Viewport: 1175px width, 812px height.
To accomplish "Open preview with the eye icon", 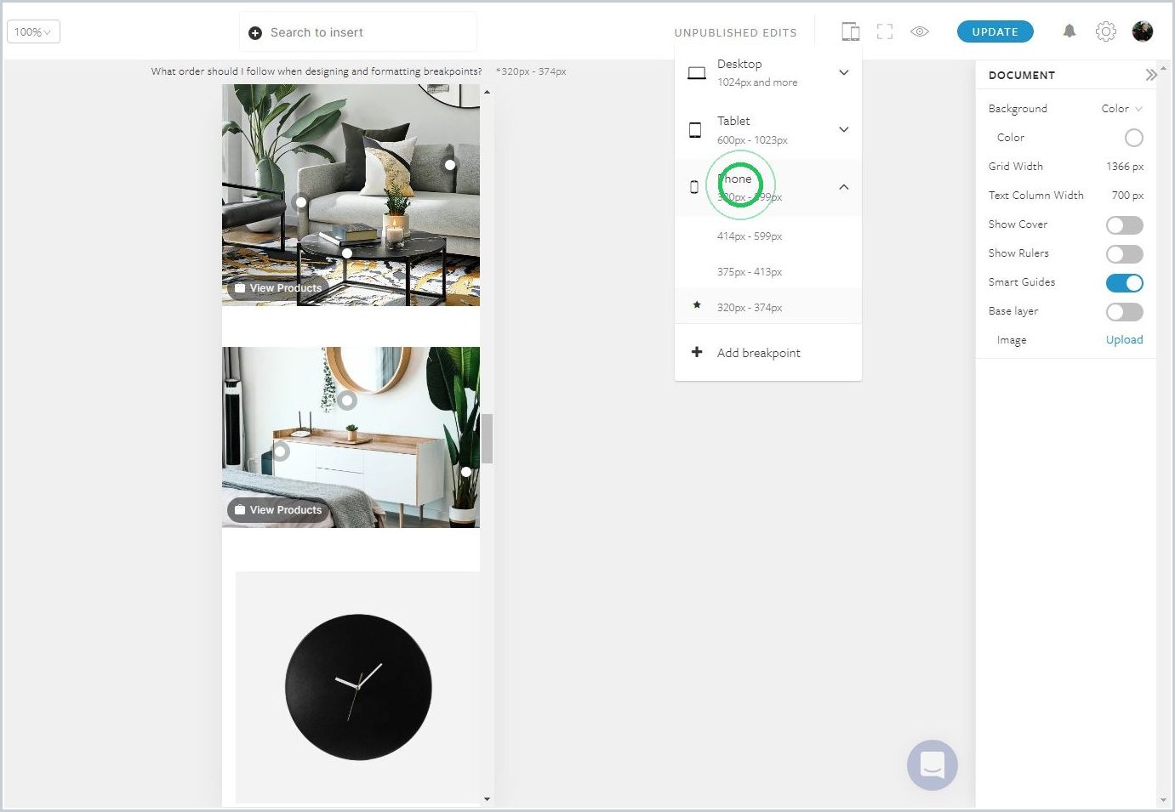I will 920,32.
